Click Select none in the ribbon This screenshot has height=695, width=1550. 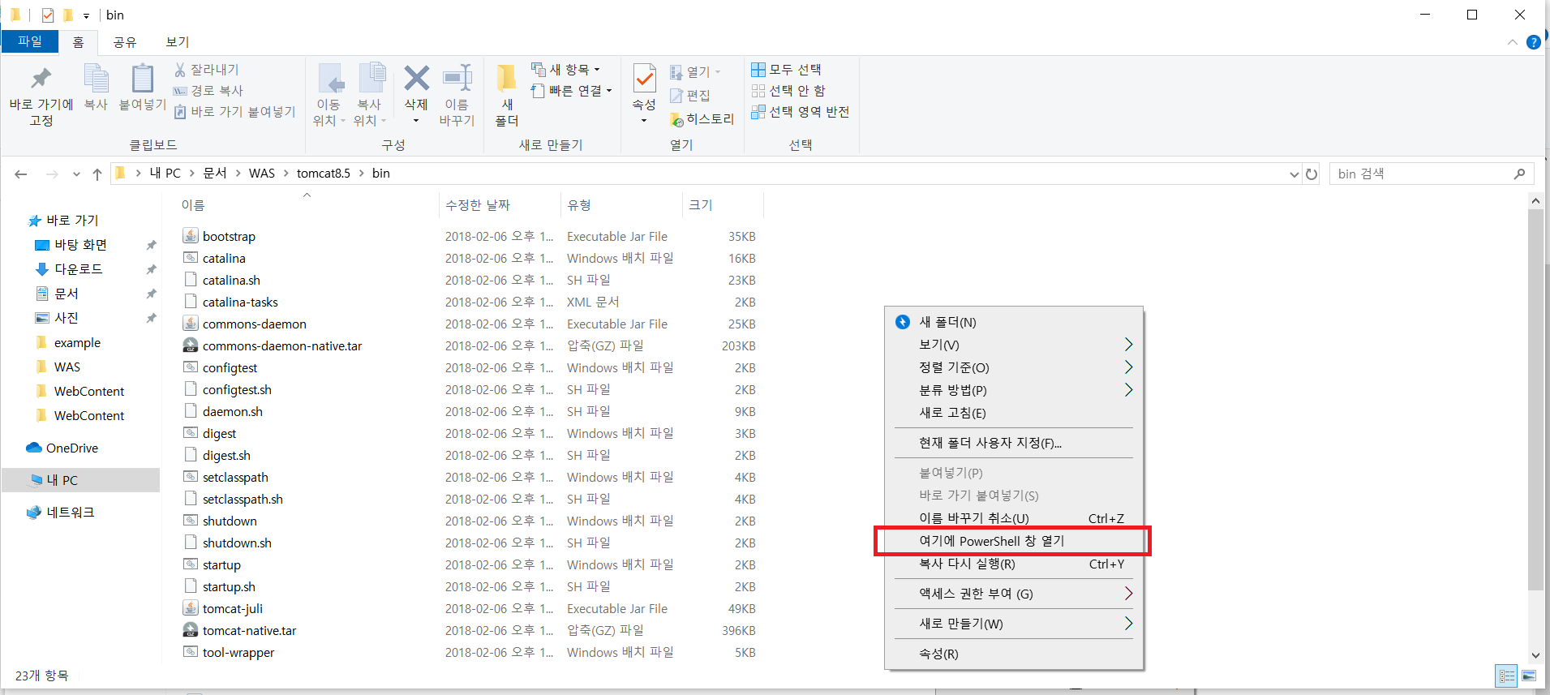click(788, 91)
